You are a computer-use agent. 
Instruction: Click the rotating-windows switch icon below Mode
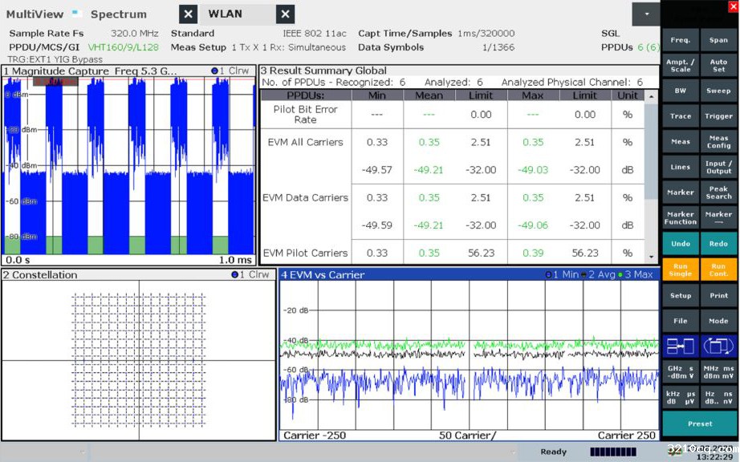tap(718, 346)
